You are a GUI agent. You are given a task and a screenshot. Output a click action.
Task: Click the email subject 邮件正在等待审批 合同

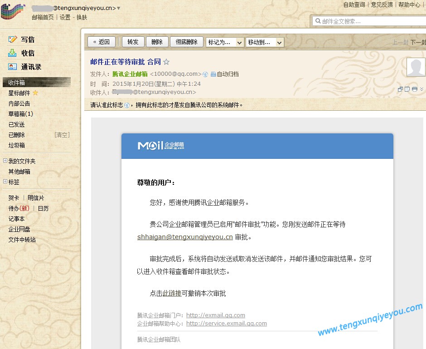point(126,62)
